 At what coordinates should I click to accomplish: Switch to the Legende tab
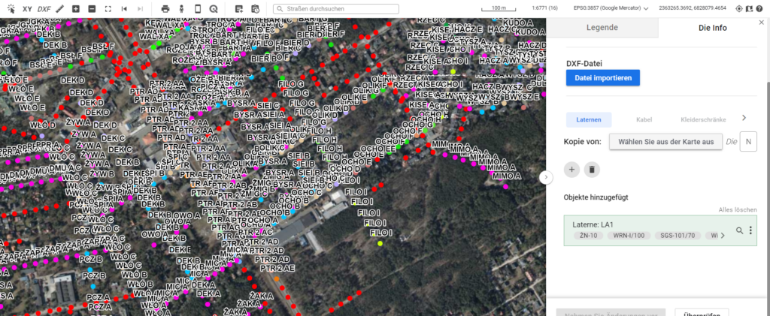tap(602, 28)
